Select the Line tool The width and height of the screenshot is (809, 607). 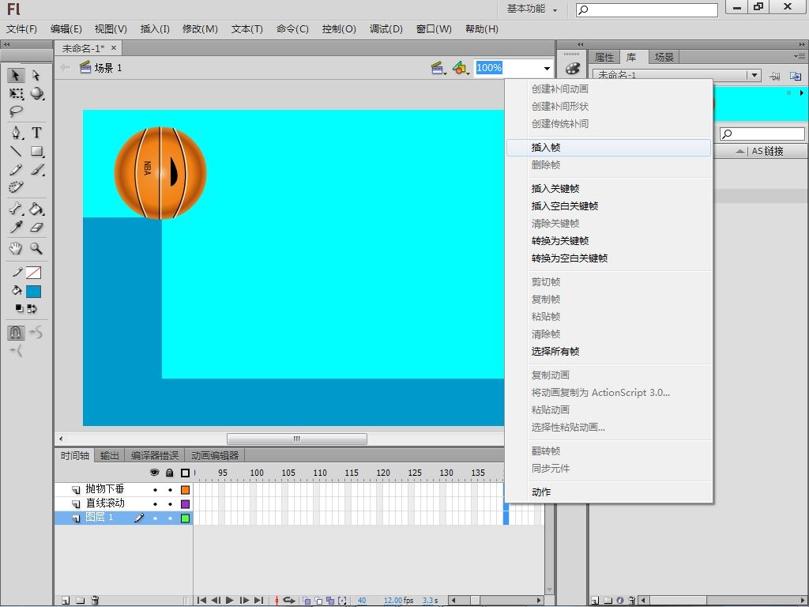click(16, 151)
